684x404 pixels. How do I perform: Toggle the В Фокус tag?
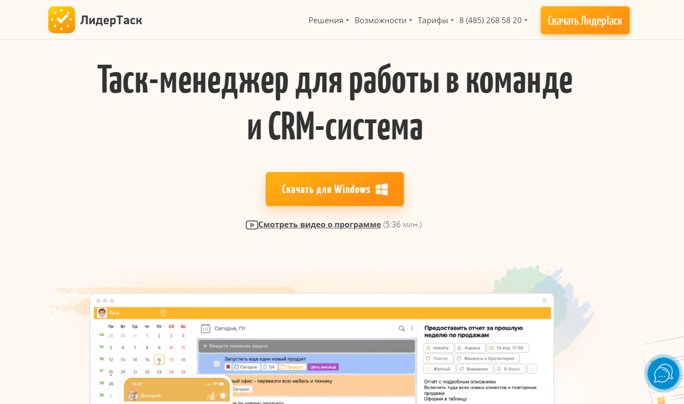click(509, 369)
